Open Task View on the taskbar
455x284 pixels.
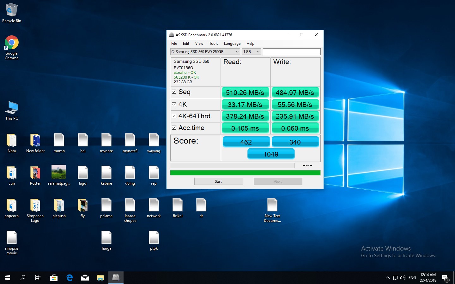tap(38, 278)
